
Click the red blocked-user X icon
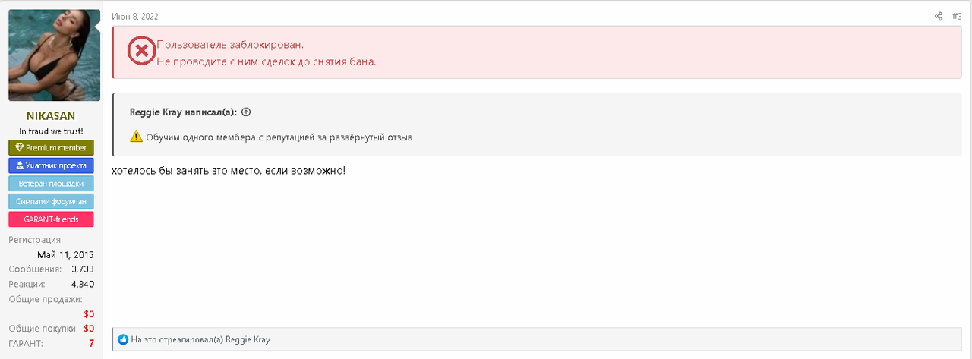point(141,51)
